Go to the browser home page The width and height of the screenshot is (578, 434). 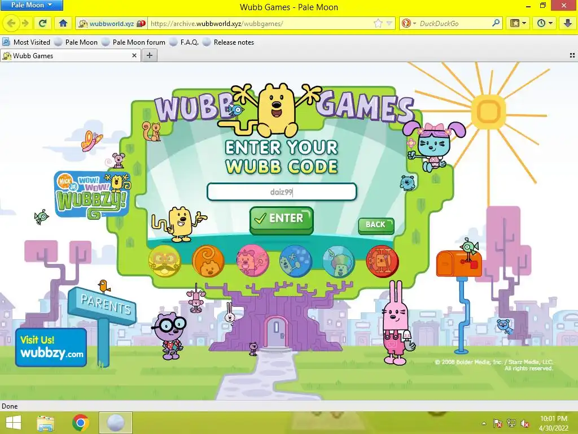63,24
